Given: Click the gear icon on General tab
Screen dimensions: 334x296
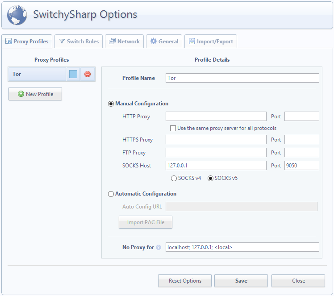Looking at the screenshot, I should point(153,41).
